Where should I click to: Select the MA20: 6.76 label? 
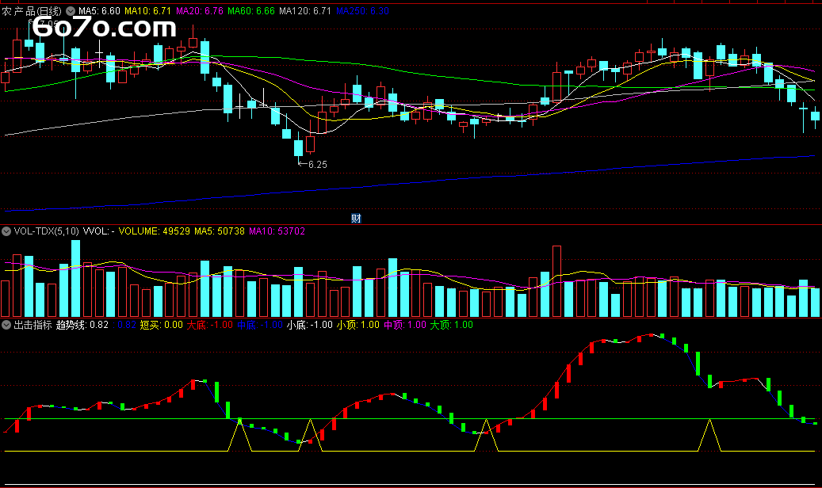click(200, 11)
